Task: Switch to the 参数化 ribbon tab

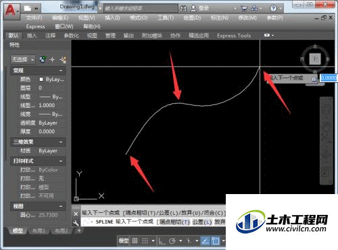Action: [71, 36]
